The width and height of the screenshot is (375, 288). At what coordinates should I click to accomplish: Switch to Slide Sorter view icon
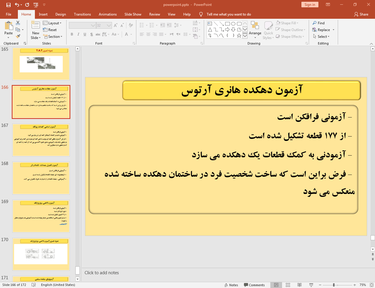pyautogui.click(x=288, y=285)
